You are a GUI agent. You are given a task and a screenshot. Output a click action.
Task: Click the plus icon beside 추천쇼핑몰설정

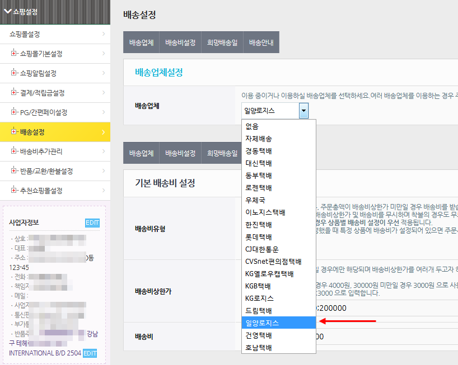pos(14,191)
